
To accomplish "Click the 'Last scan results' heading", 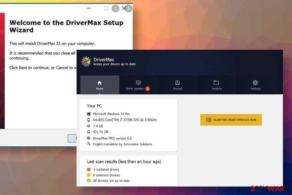I will 124,162.
